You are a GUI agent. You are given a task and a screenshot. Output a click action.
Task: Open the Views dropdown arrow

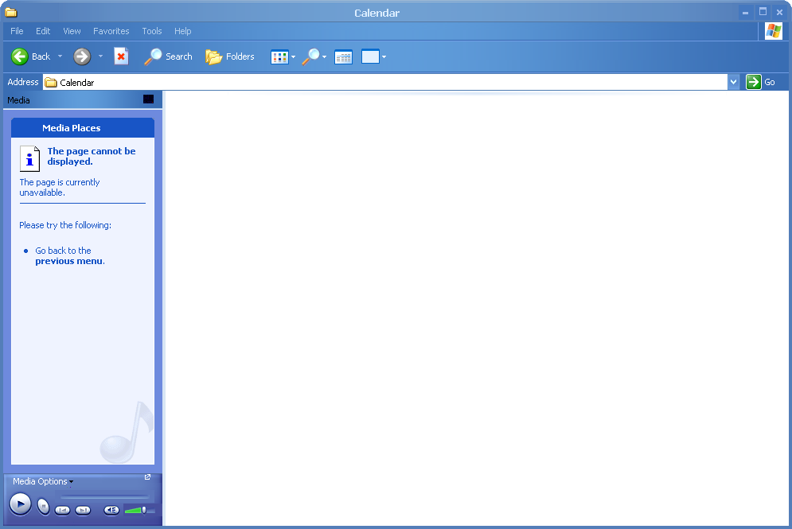[293, 56]
